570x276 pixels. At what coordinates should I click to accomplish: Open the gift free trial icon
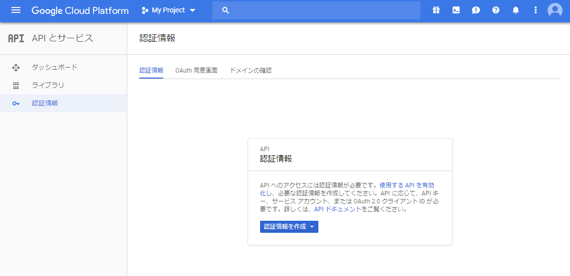pos(436,10)
